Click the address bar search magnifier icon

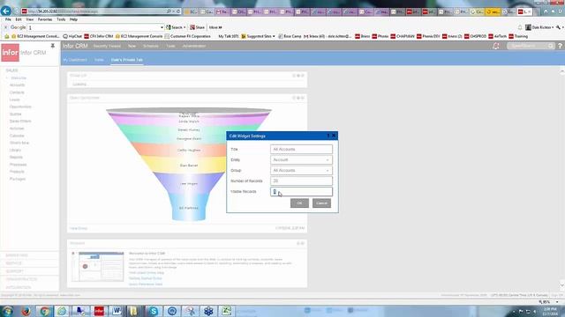(x=169, y=11)
